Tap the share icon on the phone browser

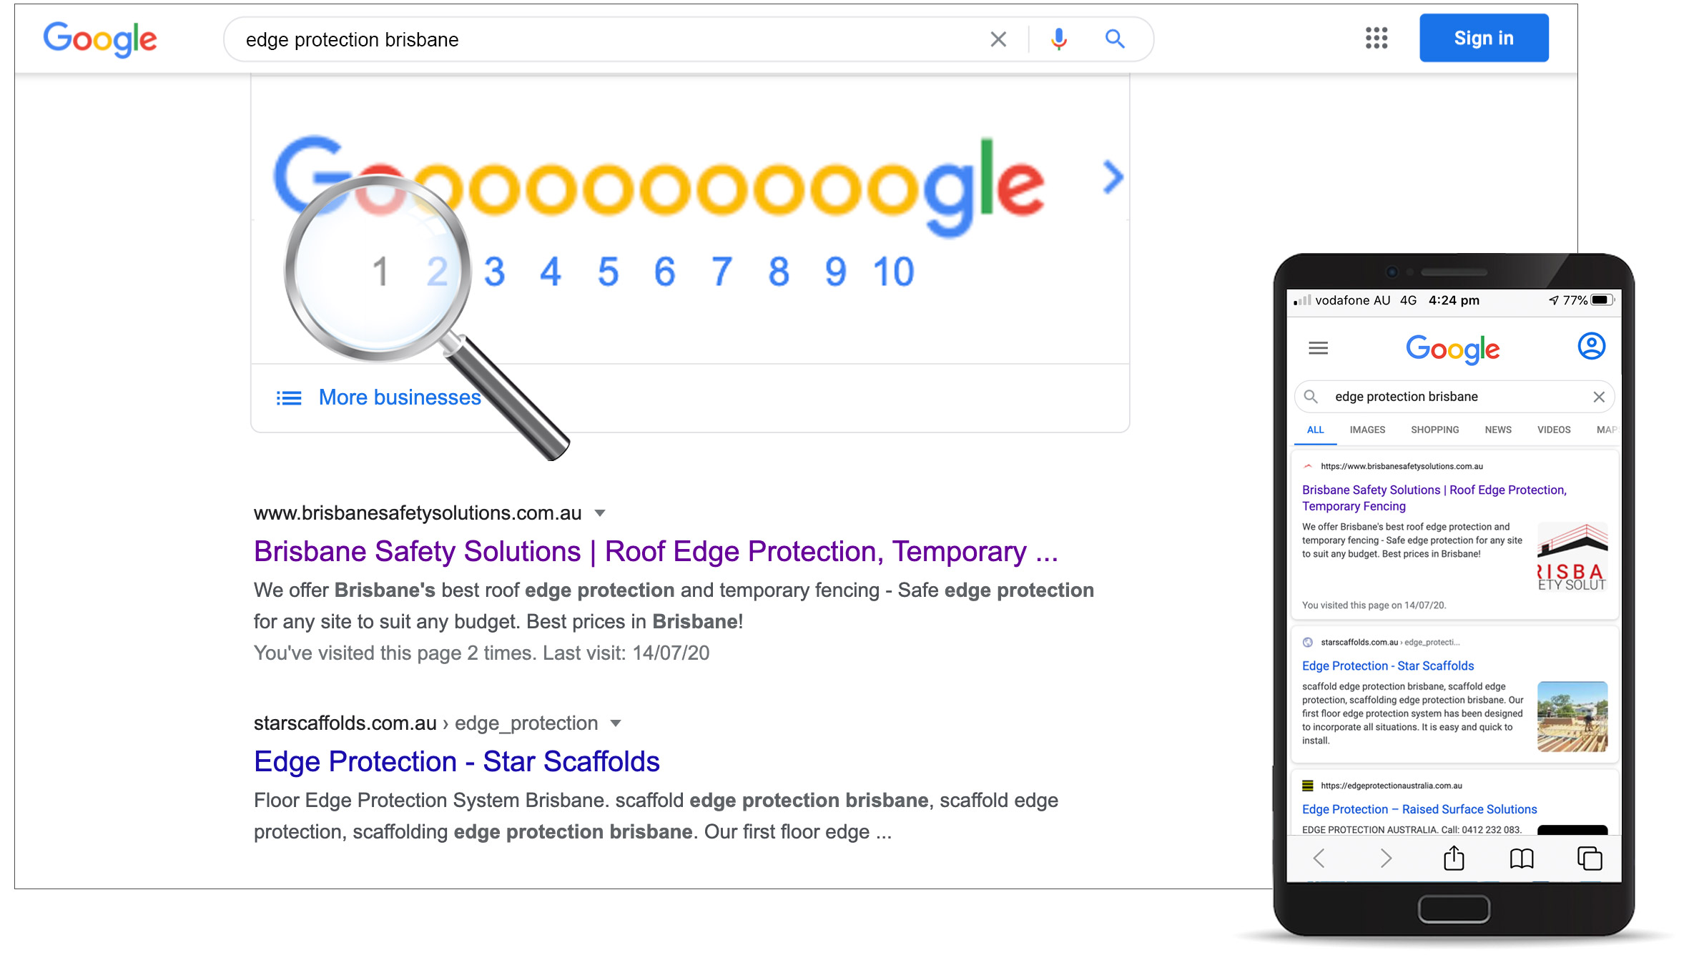click(1454, 858)
